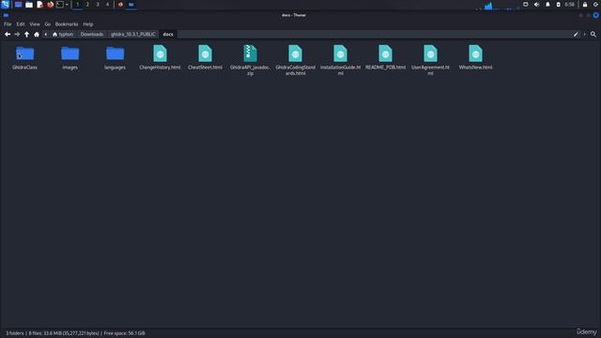Switch to workspace 4
The height and width of the screenshot is (338, 601).
coord(107,5)
